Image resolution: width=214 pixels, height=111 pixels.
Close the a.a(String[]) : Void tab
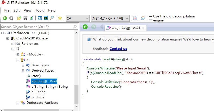(143, 28)
